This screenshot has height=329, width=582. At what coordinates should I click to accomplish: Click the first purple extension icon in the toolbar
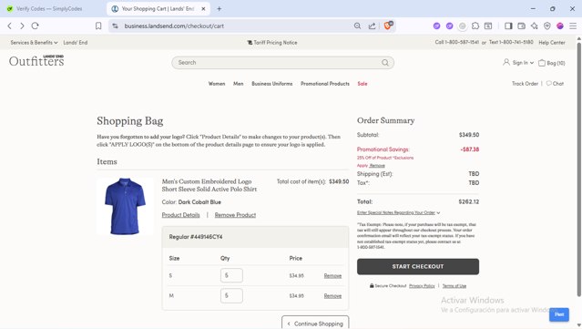[x=437, y=26]
